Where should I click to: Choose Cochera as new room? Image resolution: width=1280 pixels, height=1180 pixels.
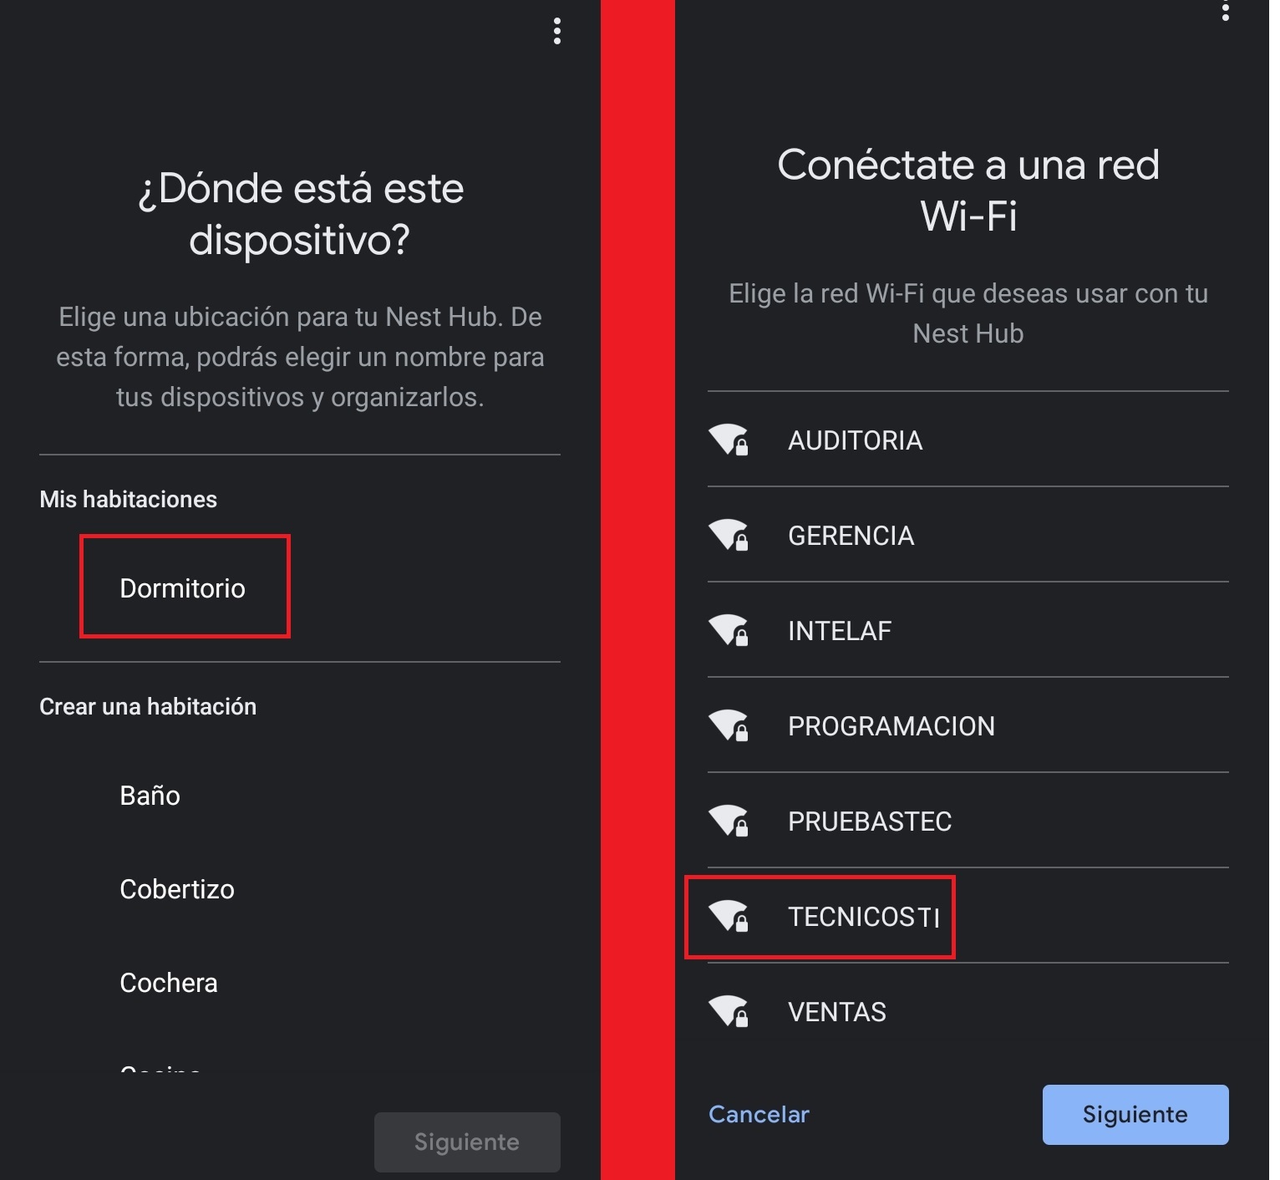[169, 983]
